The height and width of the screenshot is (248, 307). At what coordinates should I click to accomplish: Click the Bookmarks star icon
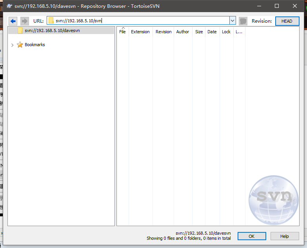click(20, 45)
